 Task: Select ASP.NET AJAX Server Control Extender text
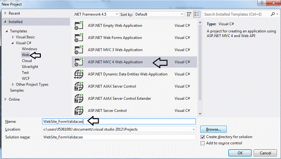coord(119,99)
